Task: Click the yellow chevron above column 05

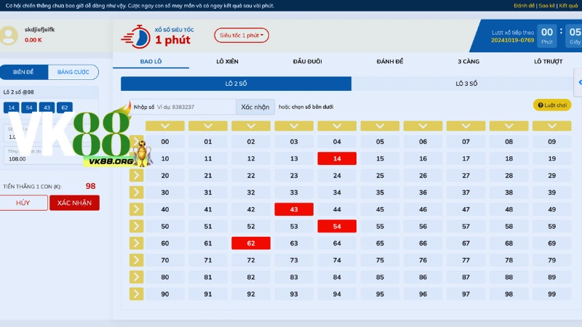Action: pyautogui.click(x=380, y=126)
